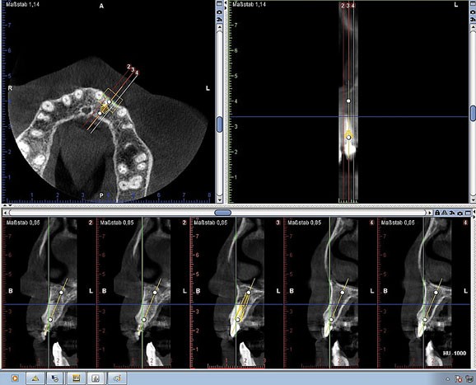Select the highlighted cross-section slice number 3
476x385 pixels.
click(x=278, y=223)
